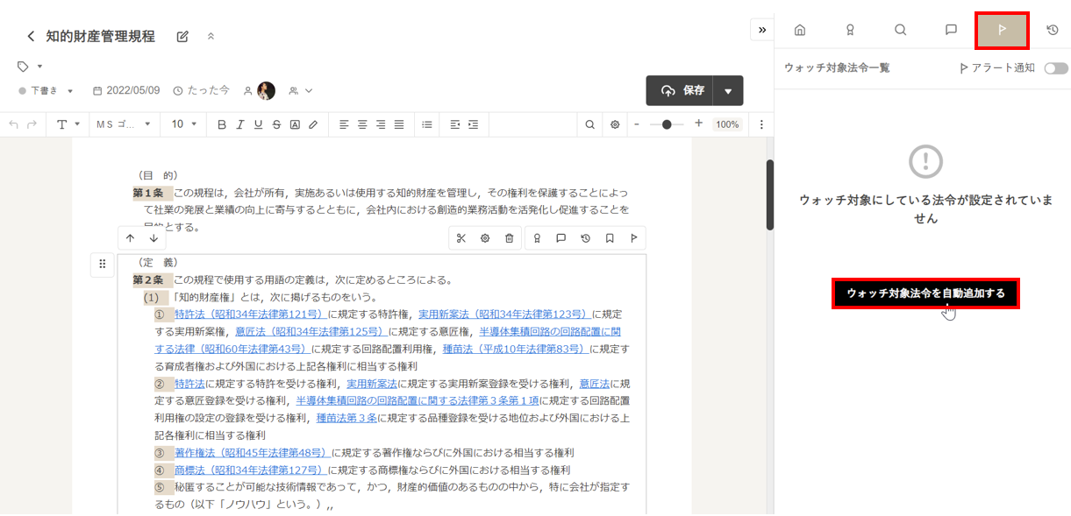Click the search icon in right panel
The width and height of the screenshot is (1071, 516).
900,30
